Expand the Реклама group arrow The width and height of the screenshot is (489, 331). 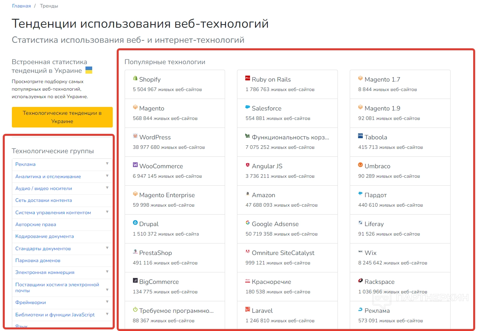pyautogui.click(x=107, y=164)
